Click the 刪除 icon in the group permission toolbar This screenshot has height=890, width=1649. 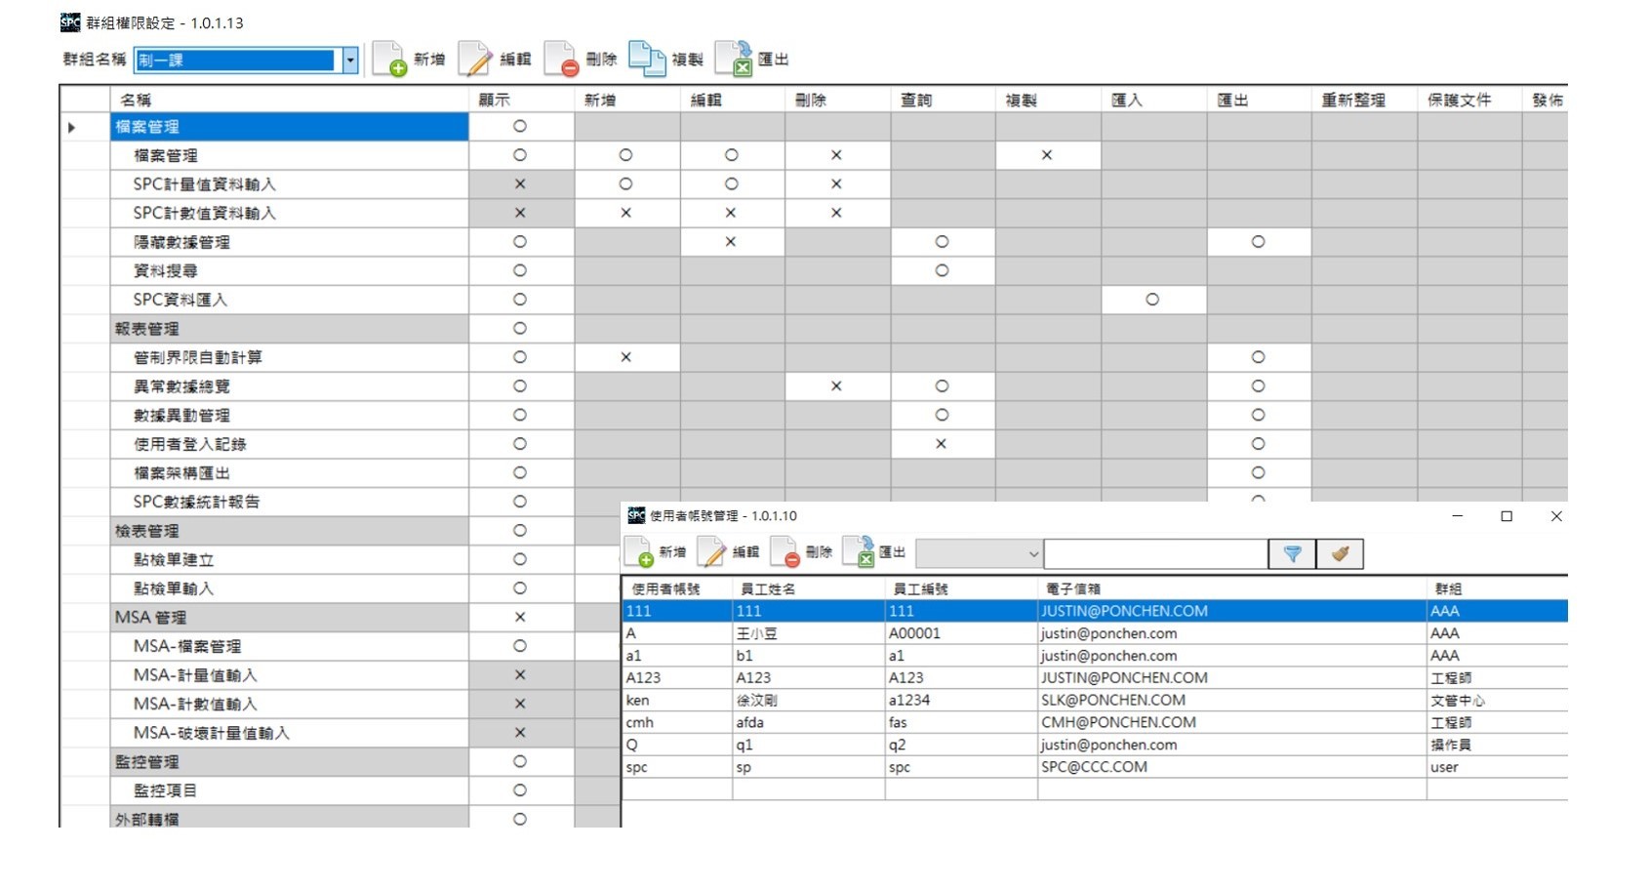562,60
